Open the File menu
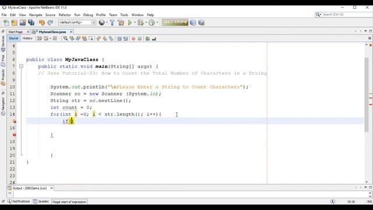This screenshot has height=210, width=373. pyautogui.click(x=4, y=15)
